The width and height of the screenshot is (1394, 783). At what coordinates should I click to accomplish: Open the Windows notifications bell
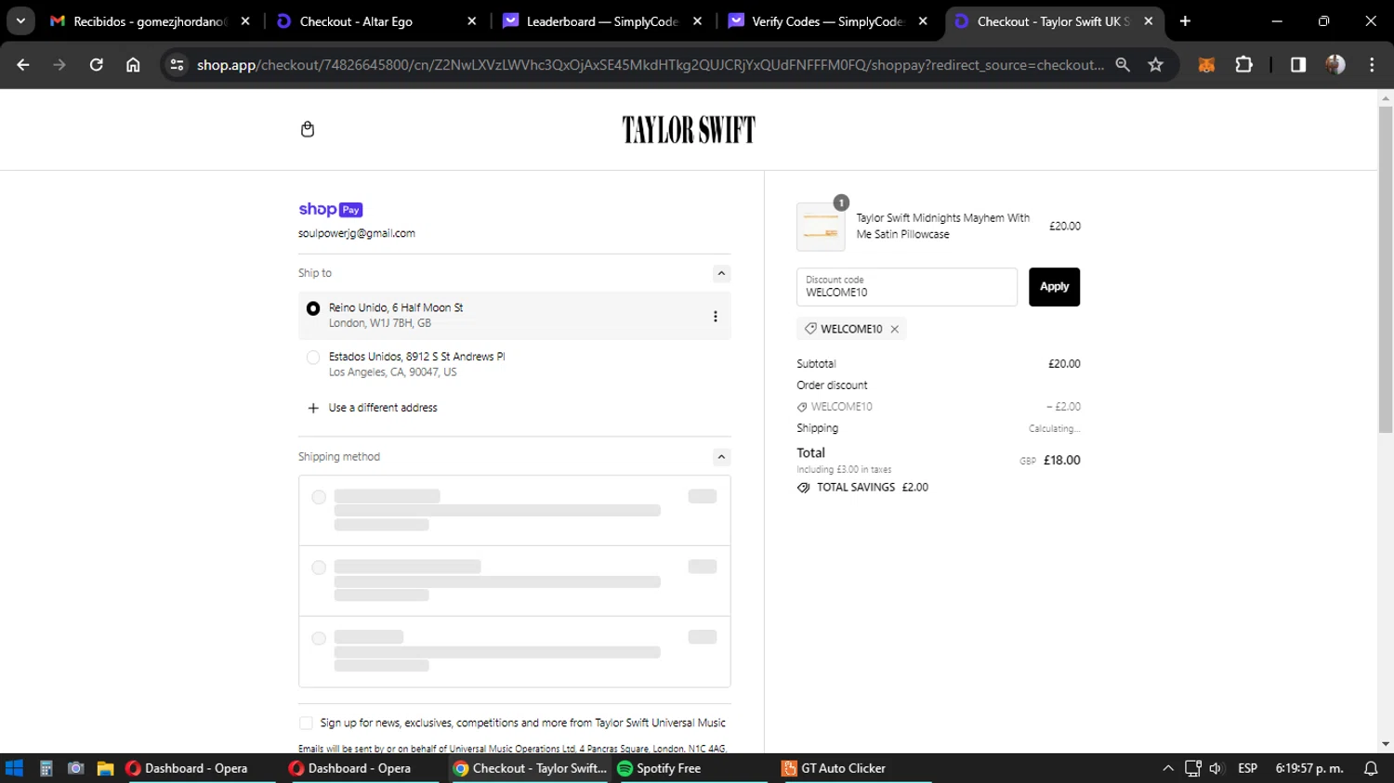(1371, 768)
